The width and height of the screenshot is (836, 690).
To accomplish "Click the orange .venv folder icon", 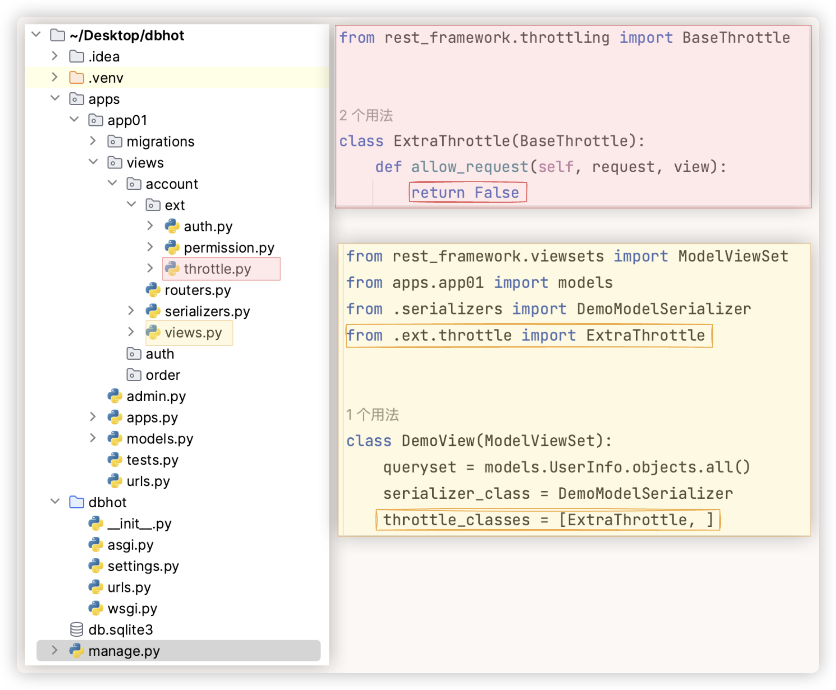I will 77,78.
